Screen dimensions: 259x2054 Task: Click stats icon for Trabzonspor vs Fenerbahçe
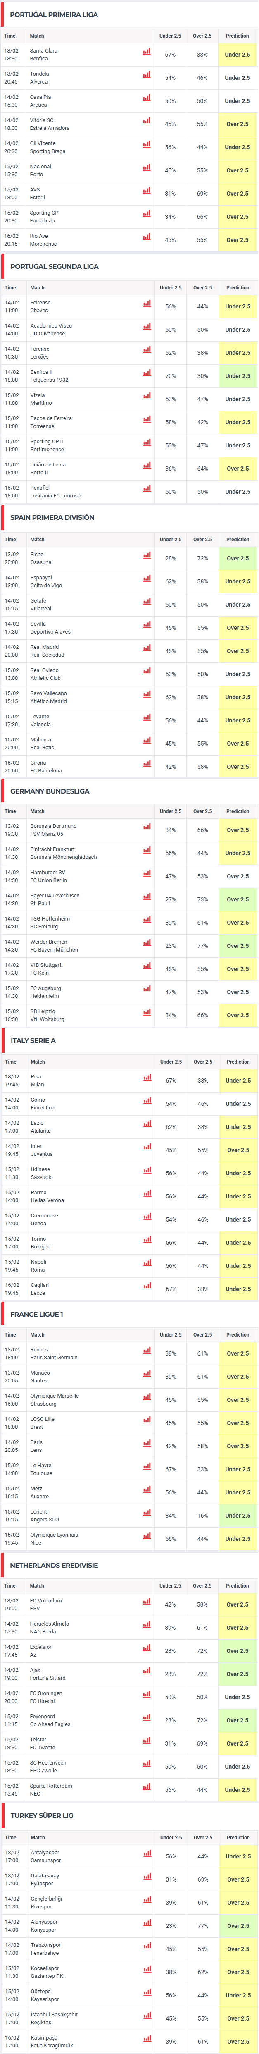[x=147, y=1946]
